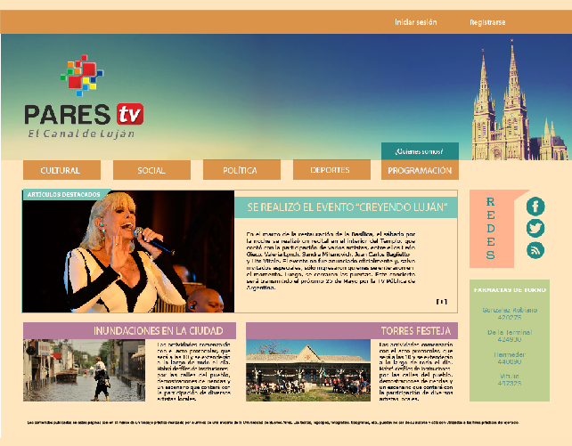Select the Gonzalez Robiano pharmacy entry

510,313
